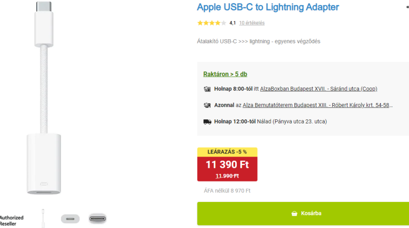Select the USB-C connector thumbnail
The image size is (409, 228).
click(x=98, y=219)
